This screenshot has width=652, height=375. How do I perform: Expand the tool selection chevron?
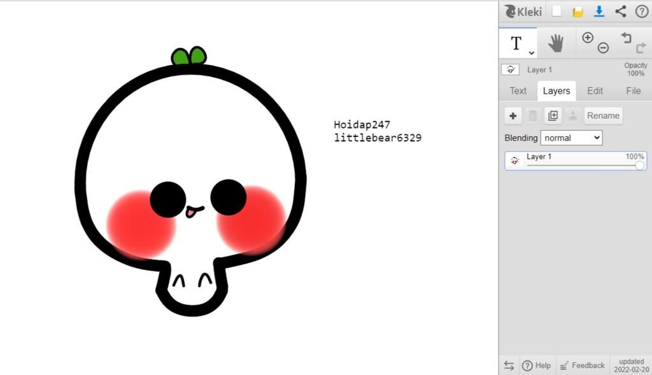click(x=532, y=52)
